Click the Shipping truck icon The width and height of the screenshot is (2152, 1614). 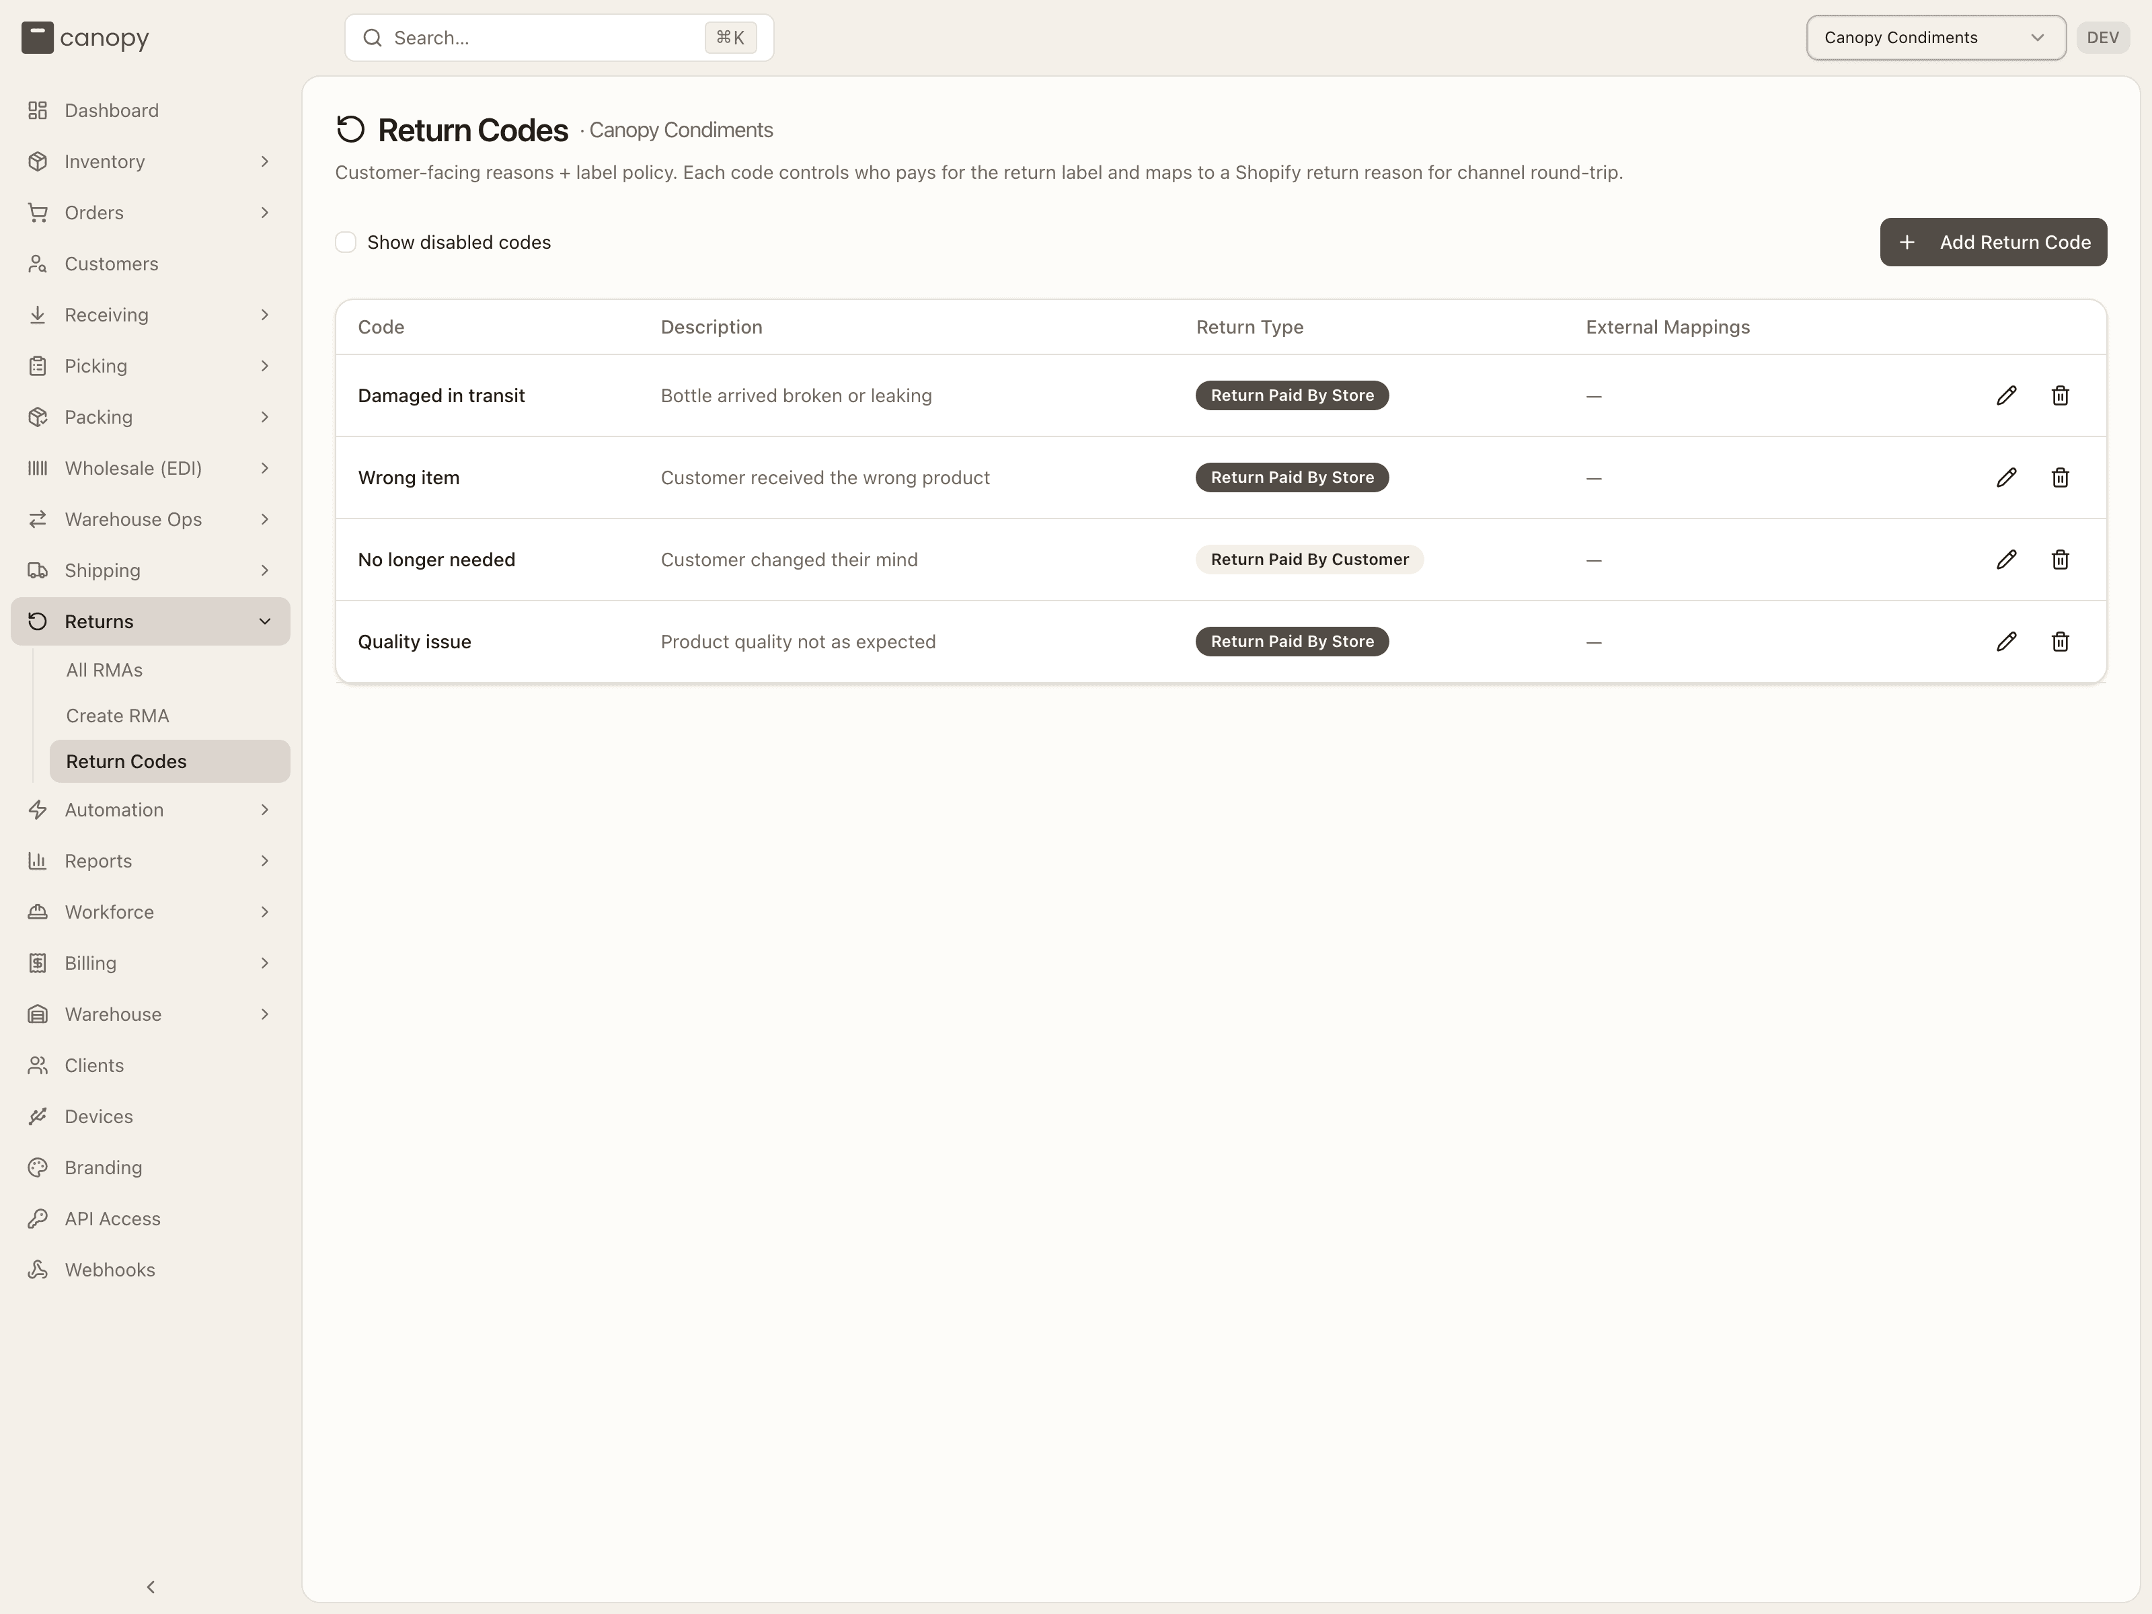click(x=38, y=570)
